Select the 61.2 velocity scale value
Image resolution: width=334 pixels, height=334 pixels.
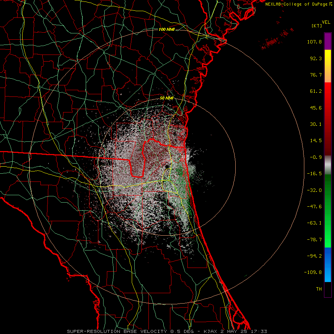pos(316,91)
